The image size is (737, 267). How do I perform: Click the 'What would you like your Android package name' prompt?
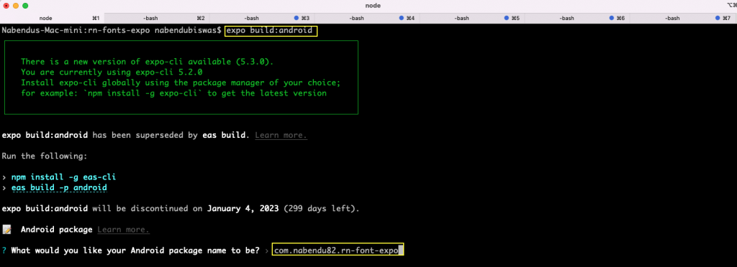coord(135,250)
